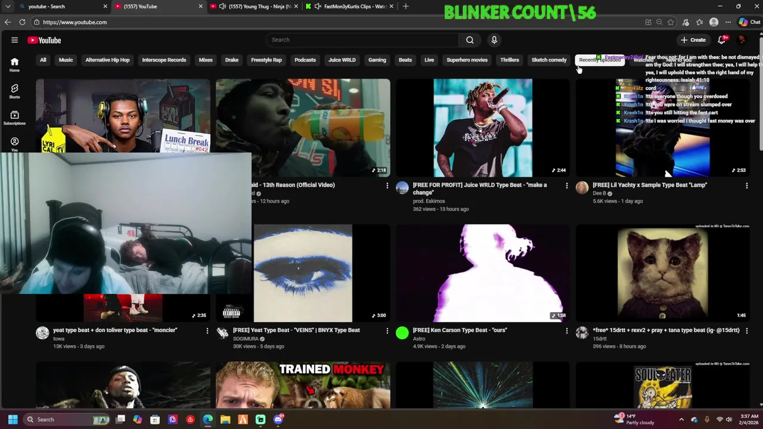Click the browser address bar URL
Screen dimensions: 763x429
point(75,22)
